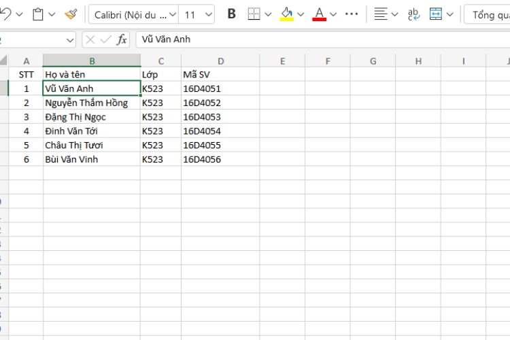Toggle Bold formatting
The width and height of the screenshot is (510, 340).
coord(232,14)
